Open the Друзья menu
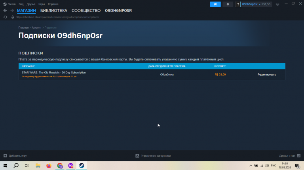Screen dimensions: 304x170 click(31, 4)
